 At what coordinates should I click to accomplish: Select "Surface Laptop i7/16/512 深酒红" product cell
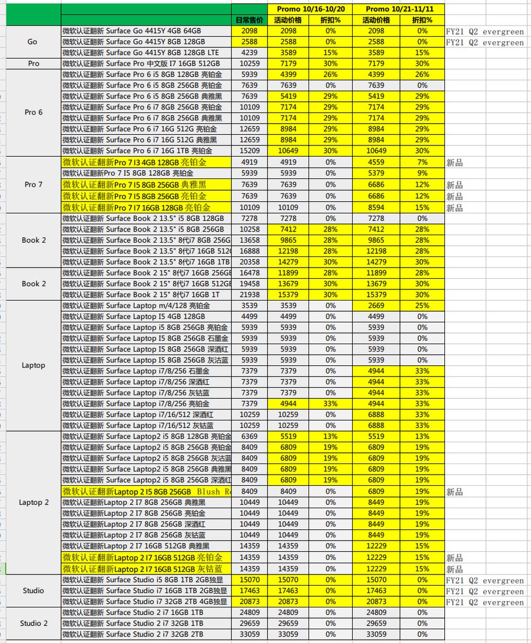(146, 415)
